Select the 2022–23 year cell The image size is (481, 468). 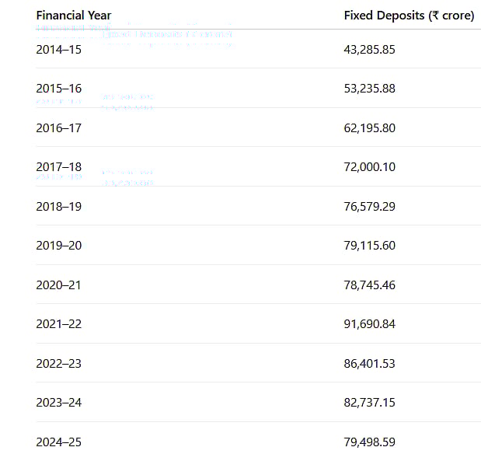click(58, 363)
